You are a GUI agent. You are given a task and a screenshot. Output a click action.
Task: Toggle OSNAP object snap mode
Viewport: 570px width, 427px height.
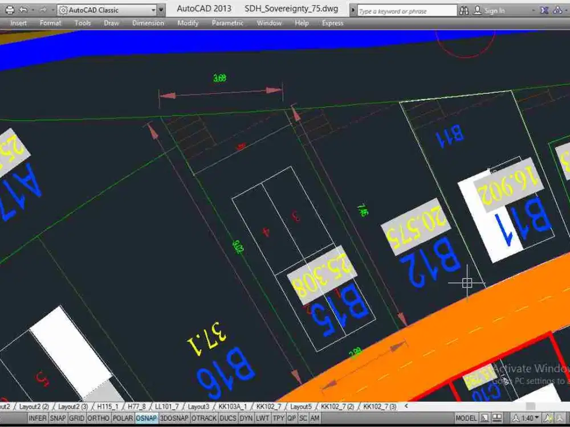click(146, 418)
